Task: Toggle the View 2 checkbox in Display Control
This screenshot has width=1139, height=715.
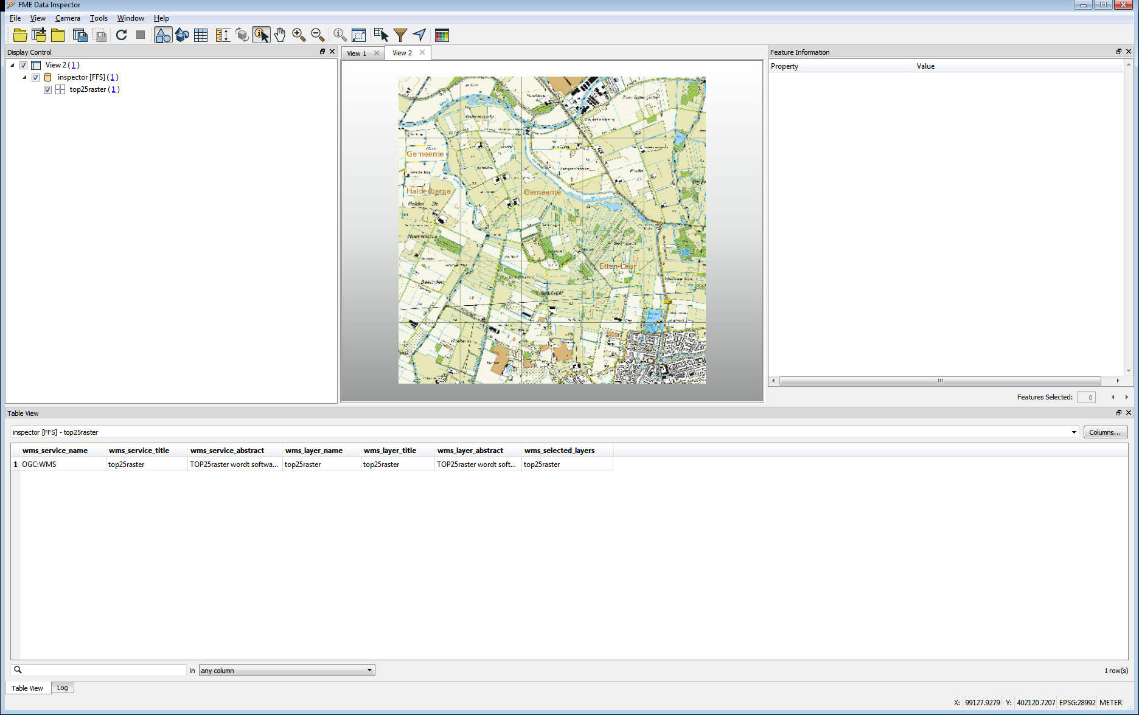Action: click(24, 65)
